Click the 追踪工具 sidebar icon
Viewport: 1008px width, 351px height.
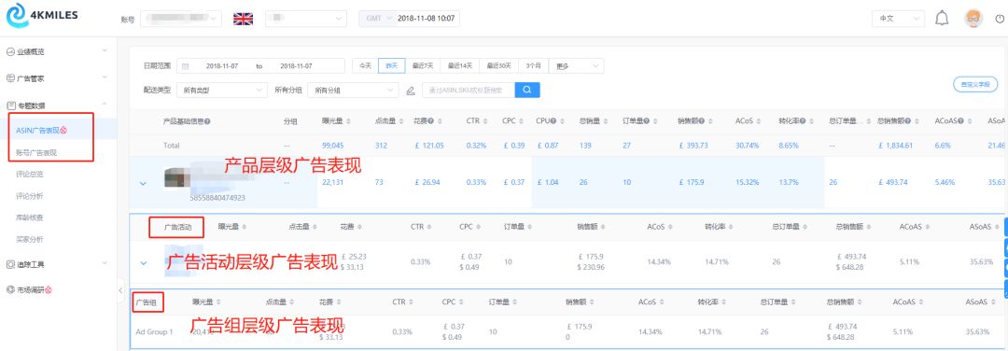[x=10, y=264]
